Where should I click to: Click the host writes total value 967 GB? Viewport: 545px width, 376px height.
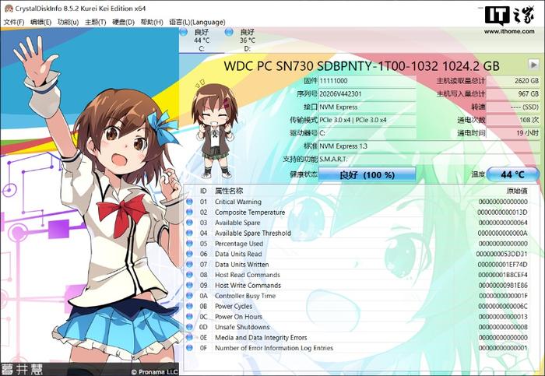click(513, 94)
